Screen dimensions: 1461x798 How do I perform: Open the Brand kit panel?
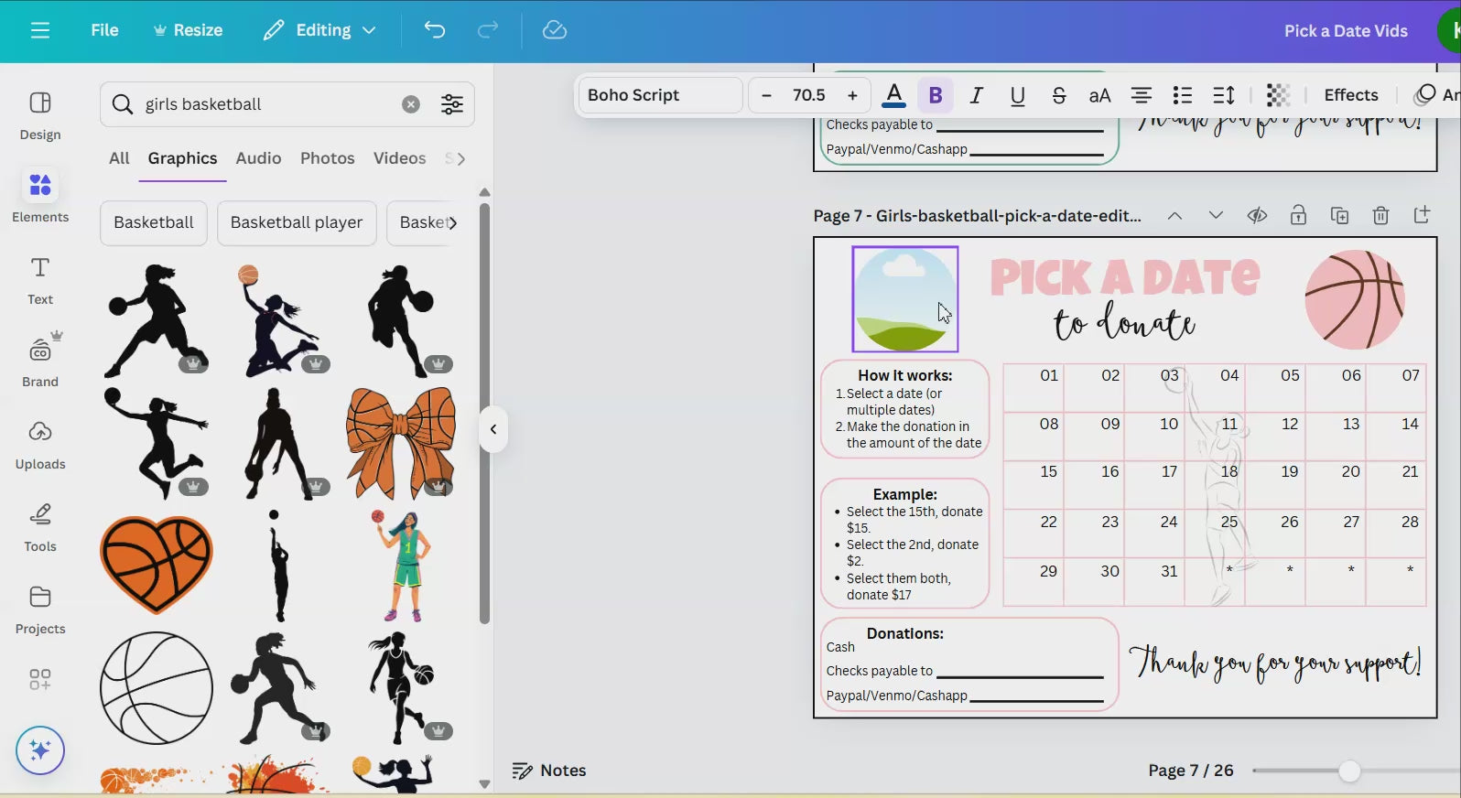40,361
